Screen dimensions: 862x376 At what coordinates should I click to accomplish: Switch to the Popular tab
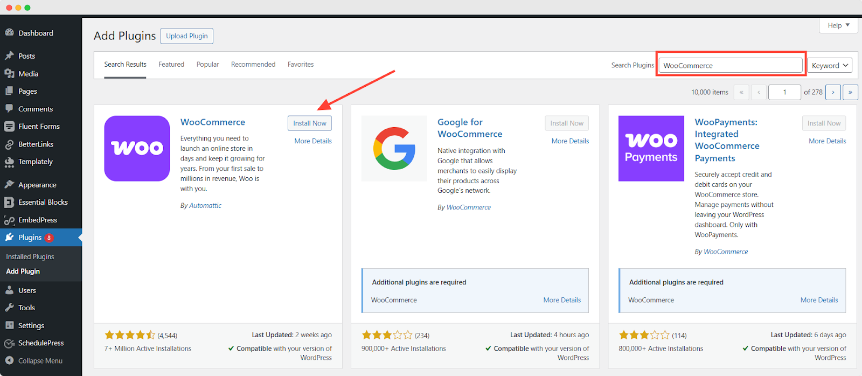point(208,65)
